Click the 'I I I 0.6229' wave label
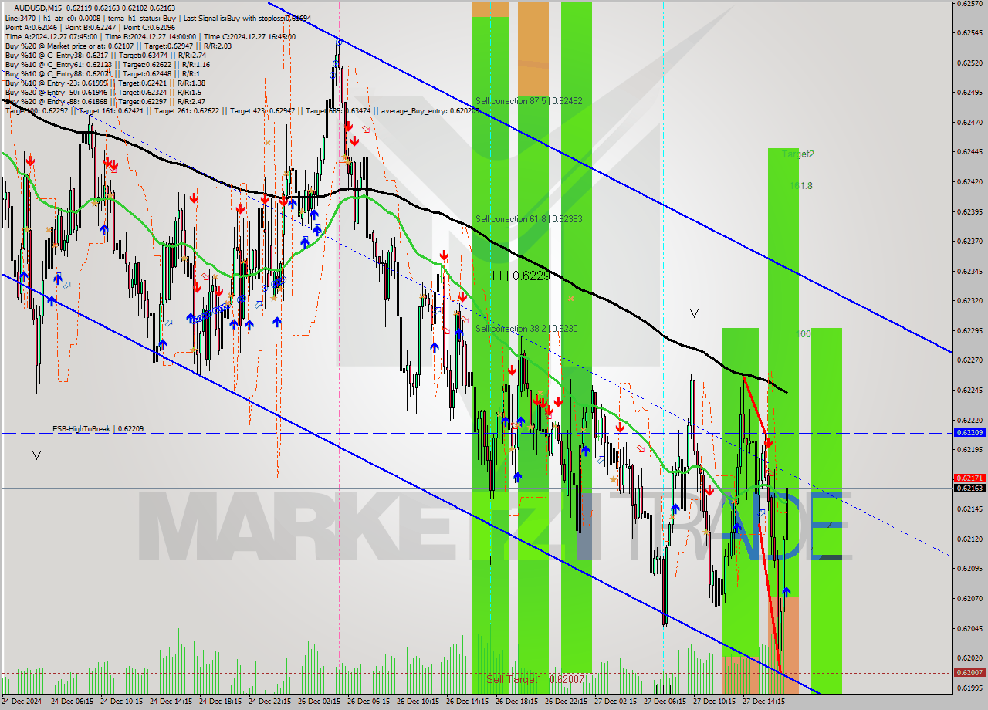 [521, 276]
